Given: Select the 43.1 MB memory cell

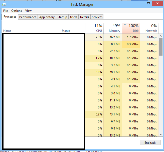Looking at the screenshot, I should click(x=113, y=114).
